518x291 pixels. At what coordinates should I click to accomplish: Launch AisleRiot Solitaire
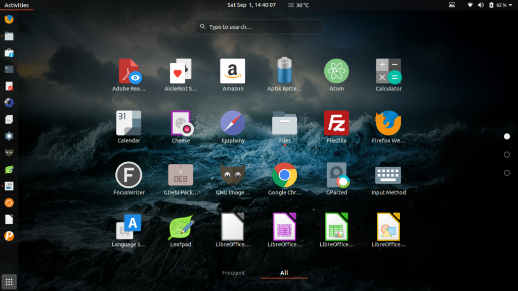tap(181, 75)
